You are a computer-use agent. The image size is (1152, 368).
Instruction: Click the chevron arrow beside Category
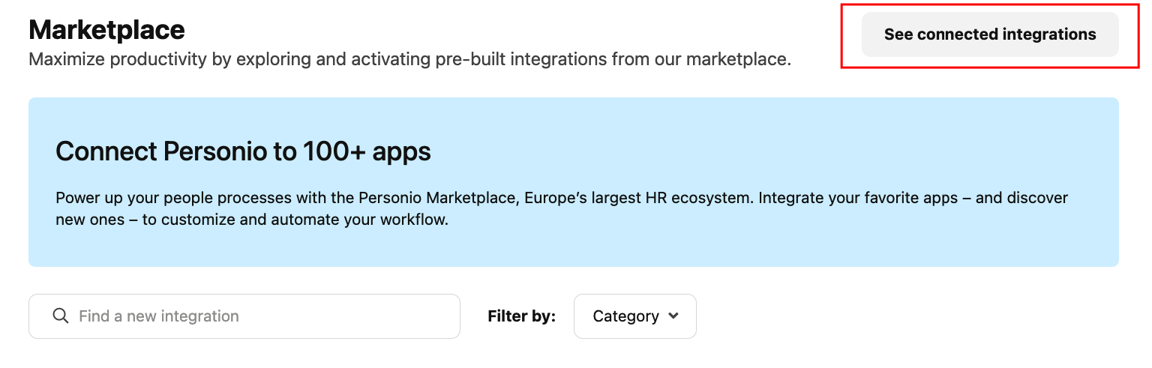coord(673,316)
